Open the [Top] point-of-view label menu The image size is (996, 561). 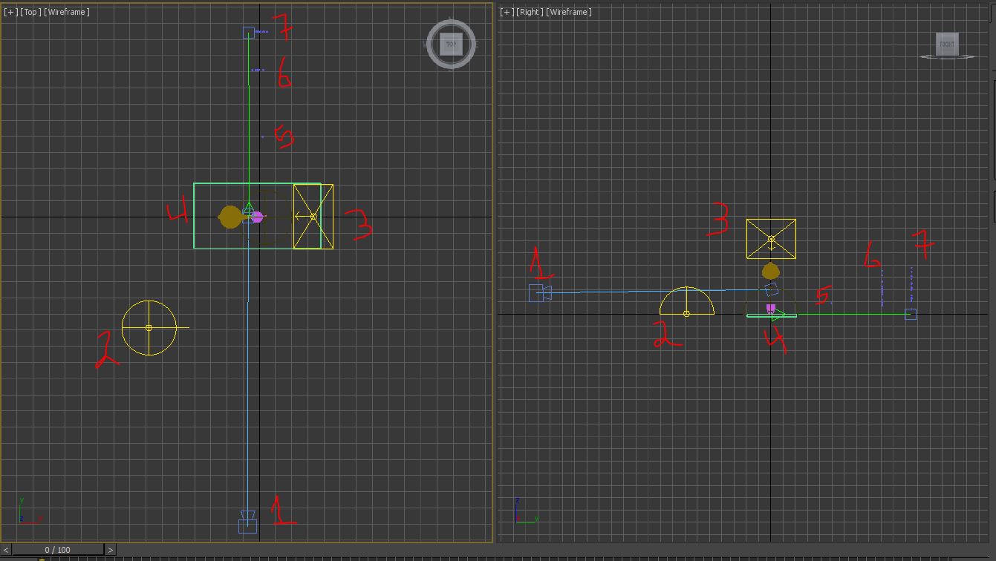coord(30,12)
